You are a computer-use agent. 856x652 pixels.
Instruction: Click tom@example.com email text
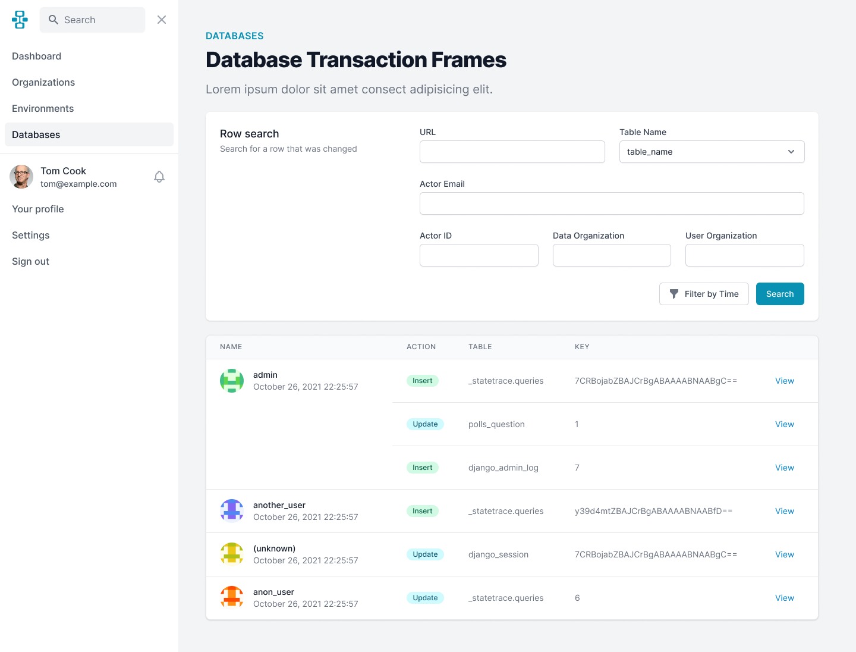(x=78, y=184)
